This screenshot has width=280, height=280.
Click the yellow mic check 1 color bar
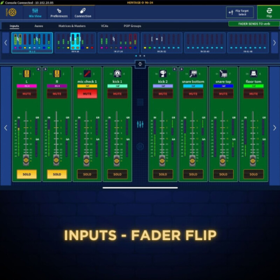[x=87, y=86]
